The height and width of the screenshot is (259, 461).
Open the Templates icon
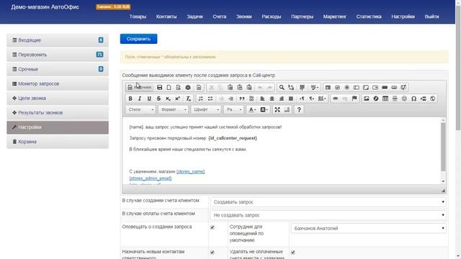[x=199, y=88]
